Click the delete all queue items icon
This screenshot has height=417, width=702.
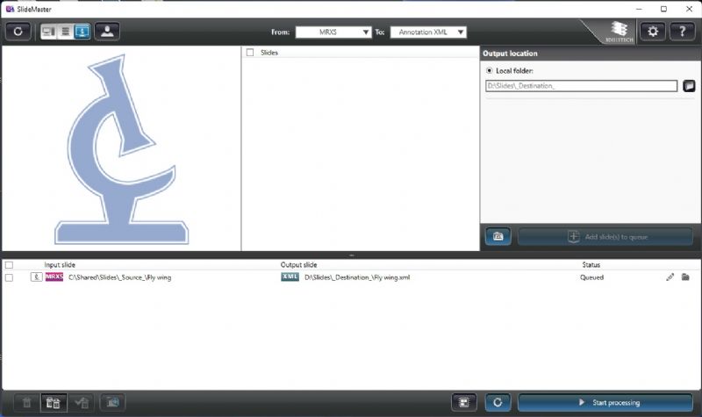(x=54, y=402)
